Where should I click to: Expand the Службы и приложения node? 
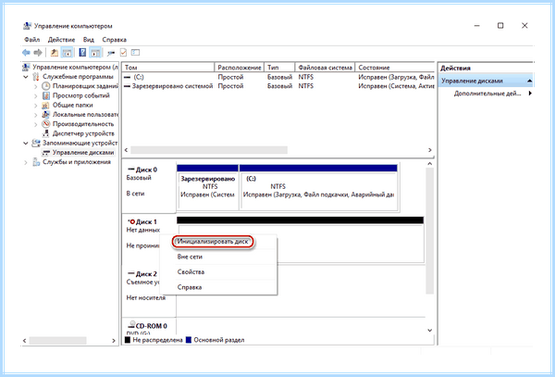[x=26, y=162]
